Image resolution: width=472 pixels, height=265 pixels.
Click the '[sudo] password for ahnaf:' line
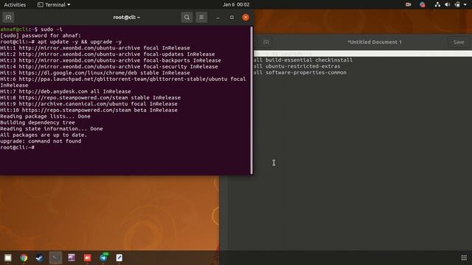41,36
